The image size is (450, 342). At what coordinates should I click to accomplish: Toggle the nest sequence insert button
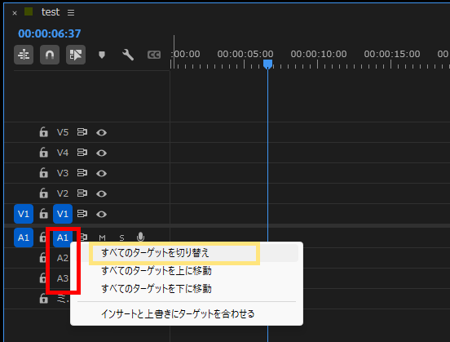24,55
